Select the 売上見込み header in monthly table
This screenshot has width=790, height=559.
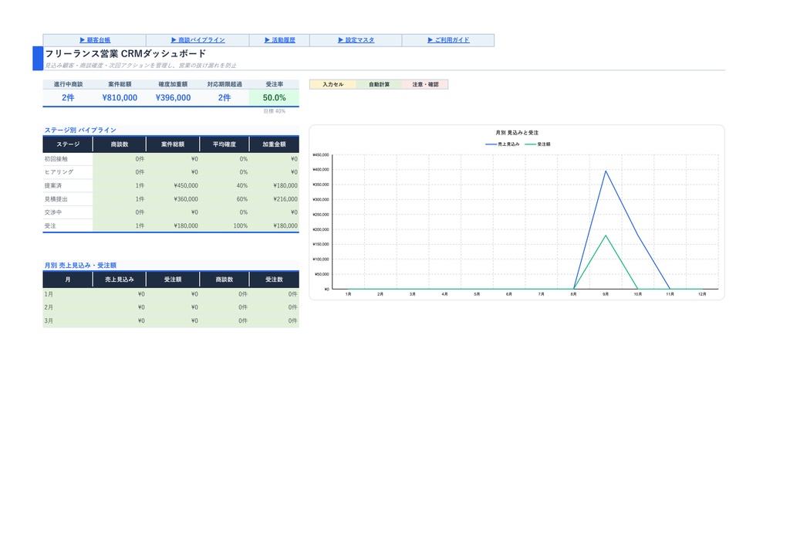click(120, 279)
